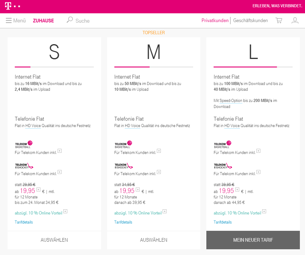
Task: Click Telekom Basketball logo in tariff S
Action: click(24, 144)
